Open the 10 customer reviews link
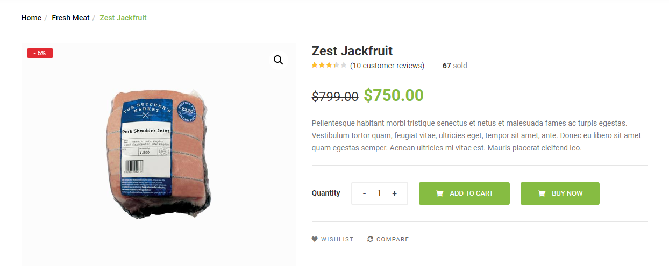This screenshot has width=669, height=266. [x=387, y=66]
